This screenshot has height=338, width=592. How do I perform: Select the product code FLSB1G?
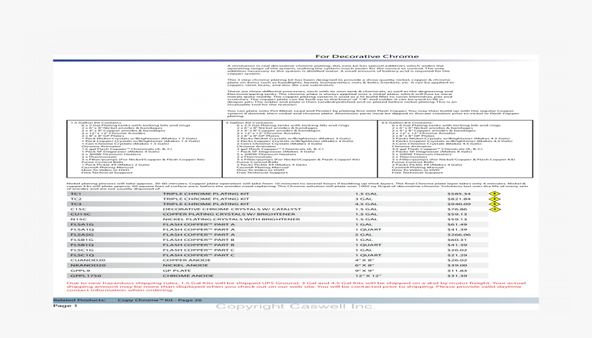click(82, 240)
